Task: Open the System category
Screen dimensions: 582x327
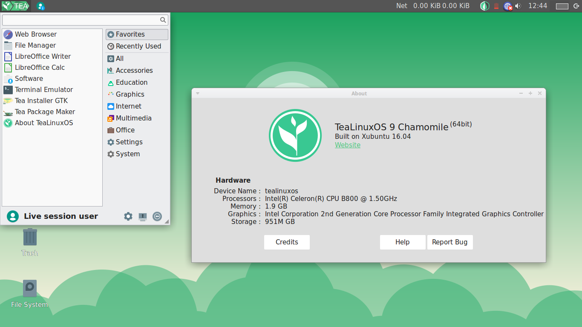Action: 137,154
